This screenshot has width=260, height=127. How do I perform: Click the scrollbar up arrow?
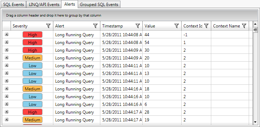coord(255,24)
